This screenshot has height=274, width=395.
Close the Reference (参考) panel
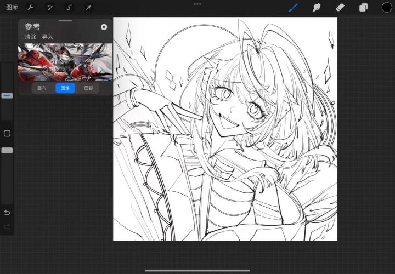click(104, 27)
